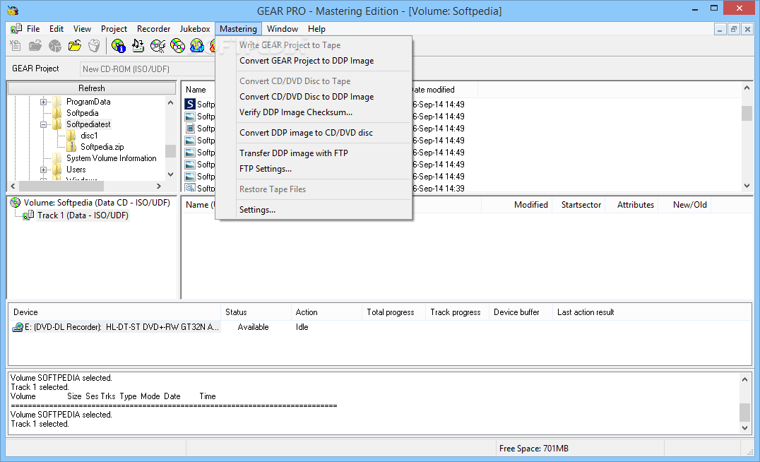Open the File menu

(33, 29)
